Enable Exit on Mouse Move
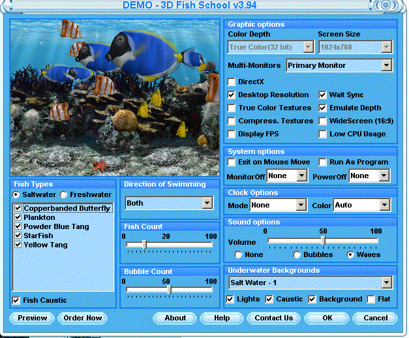 [232, 162]
